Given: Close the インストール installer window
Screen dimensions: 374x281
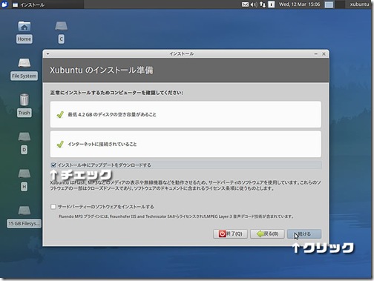Looking at the screenshot, I should tap(324, 54).
